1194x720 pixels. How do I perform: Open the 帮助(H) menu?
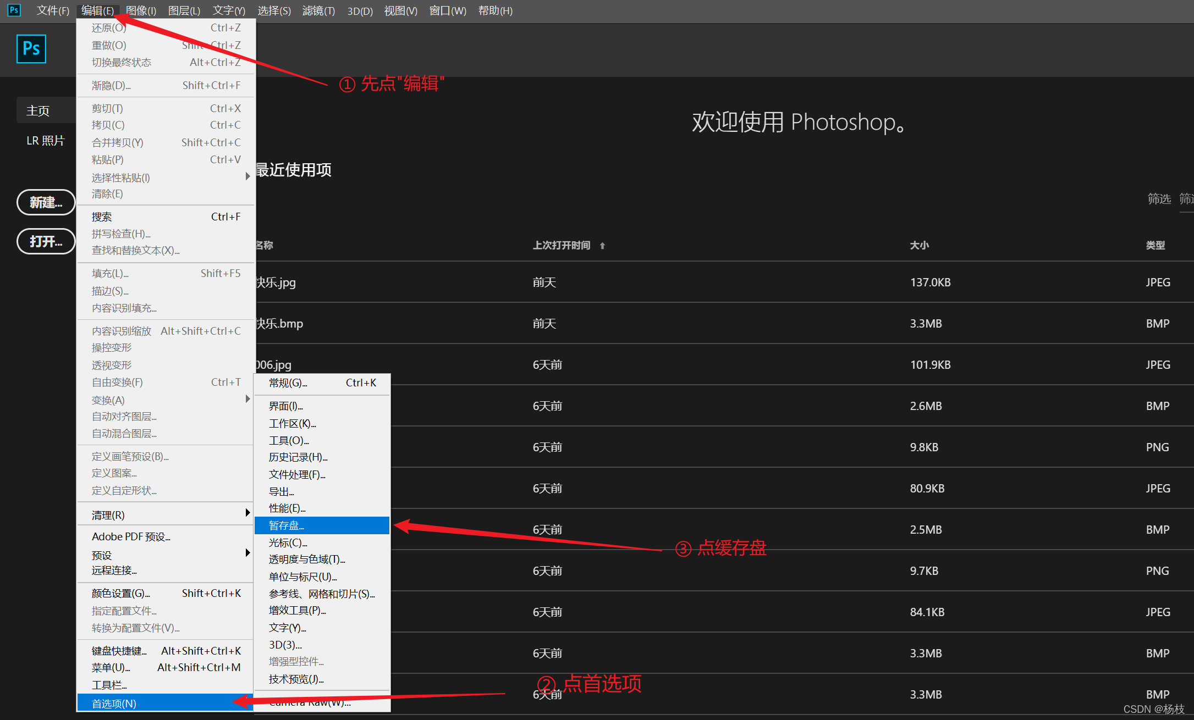coord(495,10)
